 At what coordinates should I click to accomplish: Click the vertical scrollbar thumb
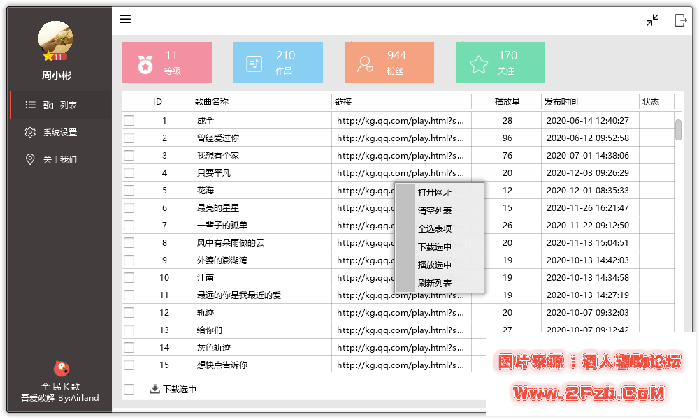pos(678,130)
